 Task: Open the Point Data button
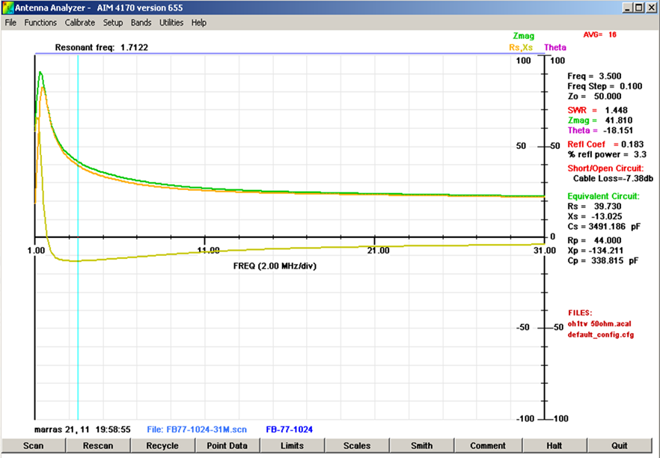click(x=227, y=446)
